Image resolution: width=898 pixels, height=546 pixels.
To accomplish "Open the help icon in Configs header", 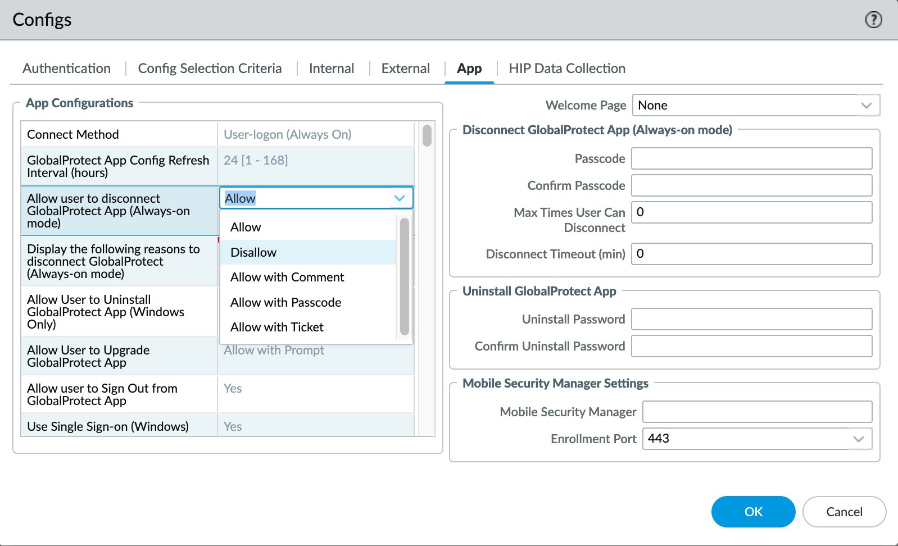I will (873, 20).
